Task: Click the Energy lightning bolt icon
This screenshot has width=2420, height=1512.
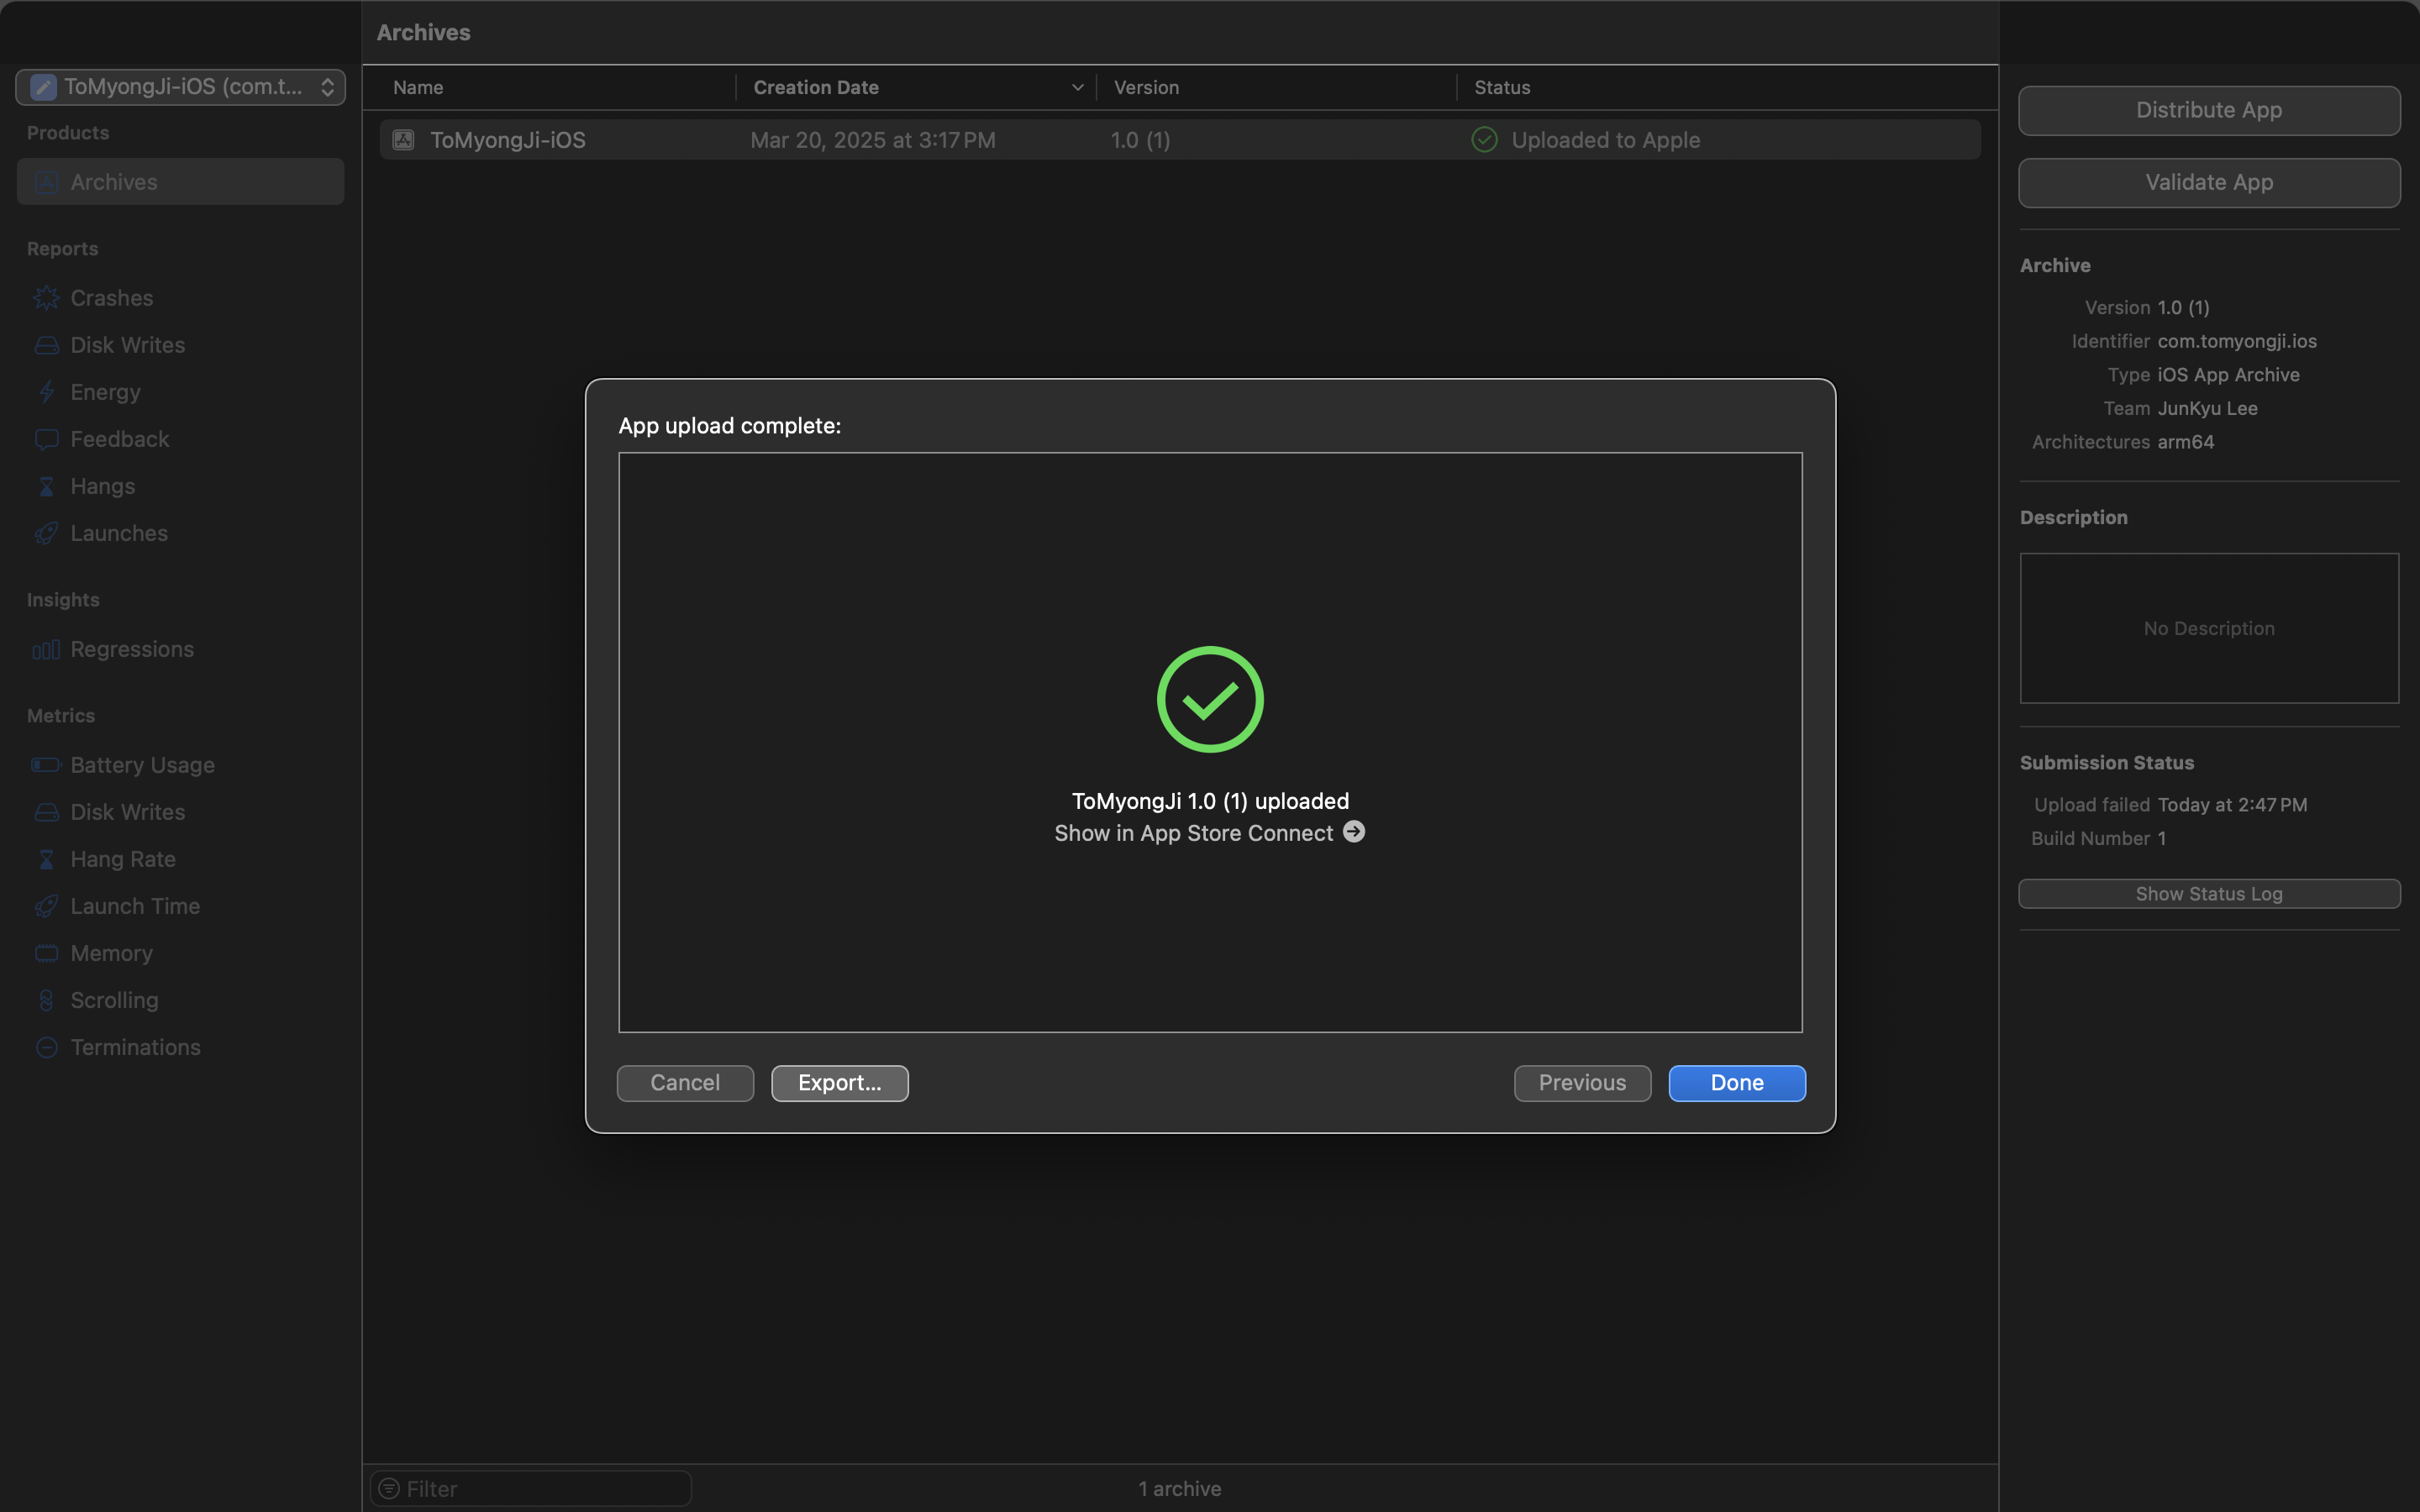Action: pyautogui.click(x=46, y=392)
